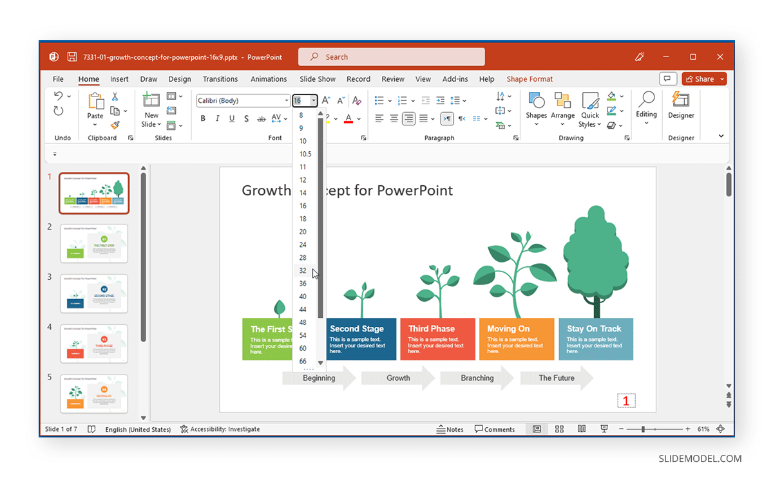Start the Slide Show from status bar
The height and width of the screenshot is (478, 773).
(604, 429)
